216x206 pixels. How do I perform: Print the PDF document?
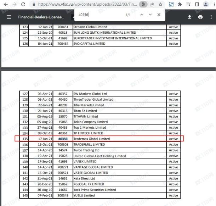tap(200, 17)
